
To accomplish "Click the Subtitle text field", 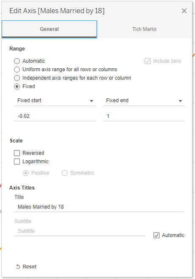I will 80,231.
